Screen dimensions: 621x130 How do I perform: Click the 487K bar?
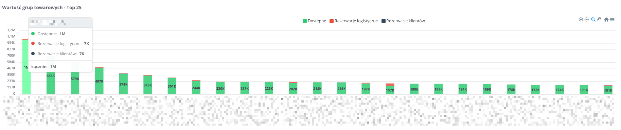[x=99, y=81]
